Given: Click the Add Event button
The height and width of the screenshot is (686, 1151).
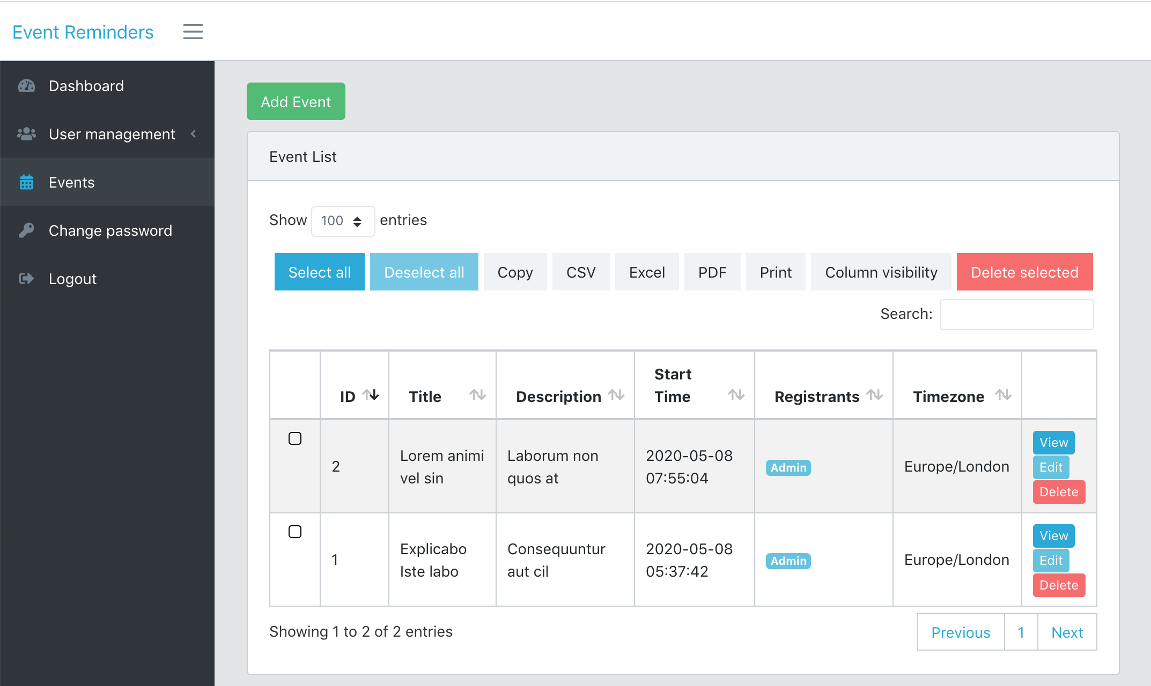Looking at the screenshot, I should [x=296, y=101].
